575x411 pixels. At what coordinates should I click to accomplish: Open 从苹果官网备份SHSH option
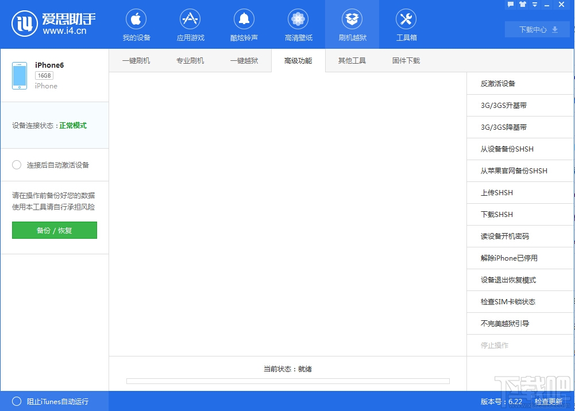coord(513,170)
